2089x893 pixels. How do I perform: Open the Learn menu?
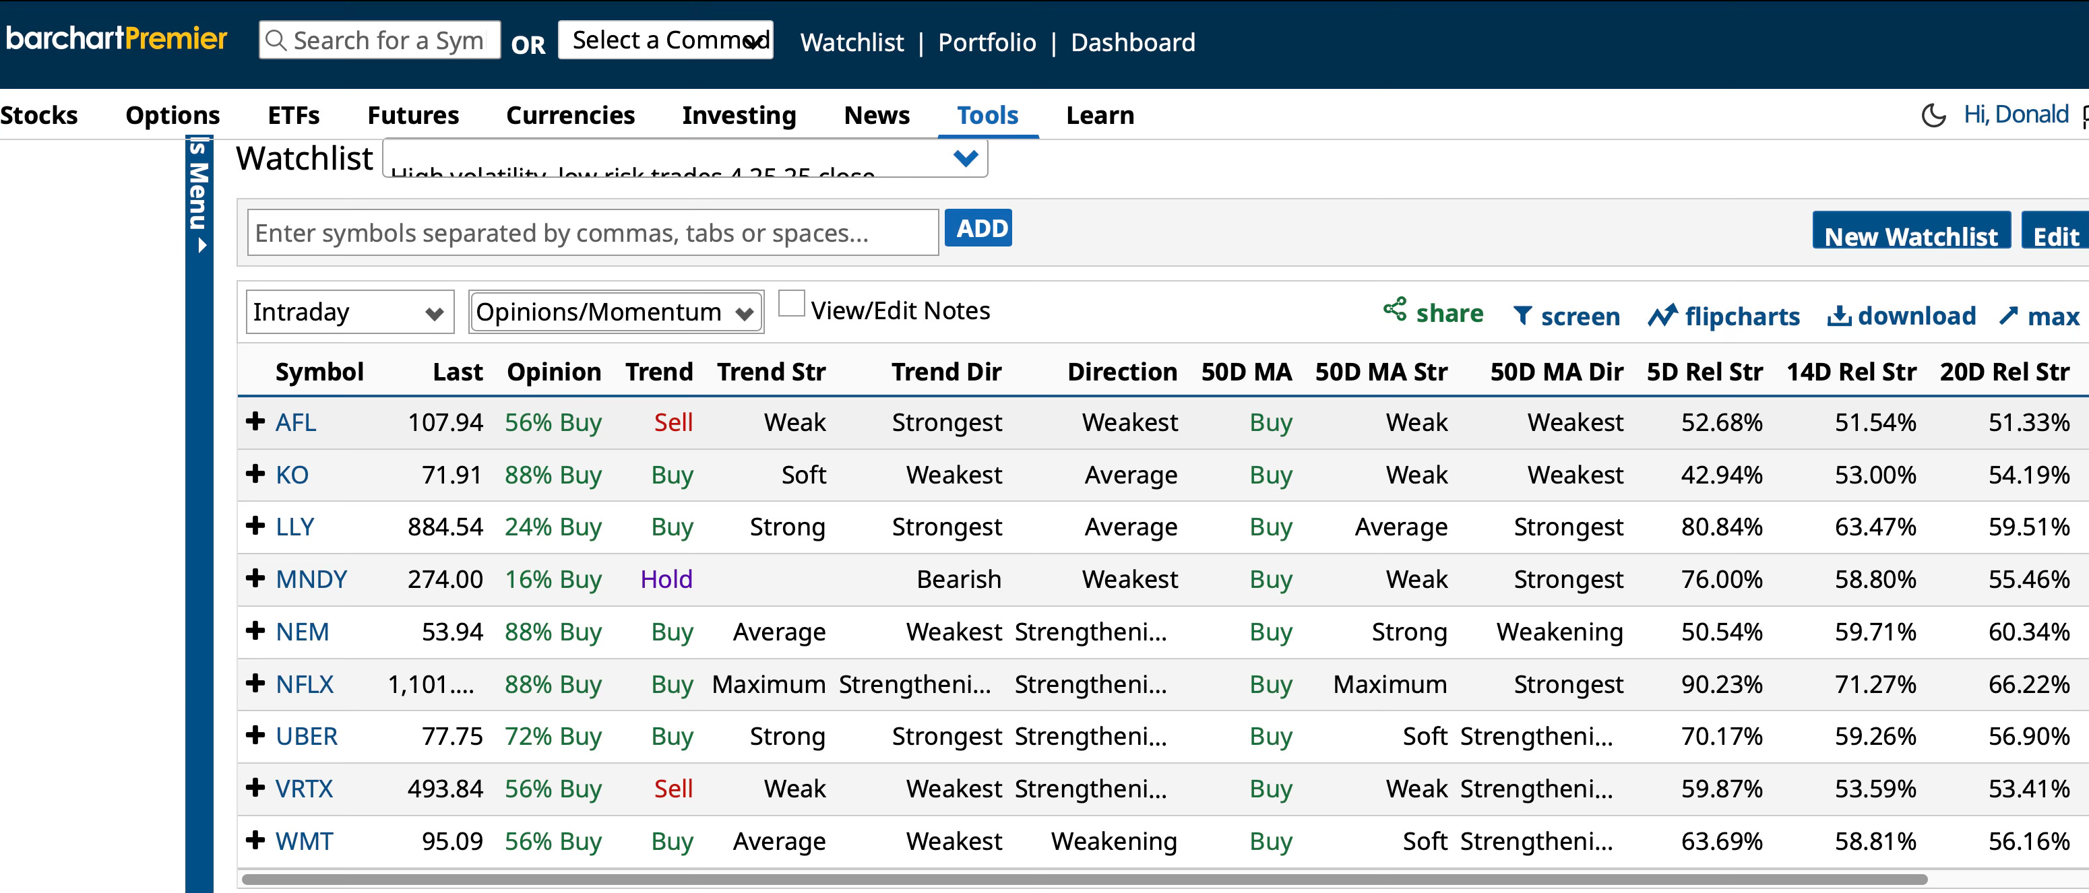tap(1100, 115)
